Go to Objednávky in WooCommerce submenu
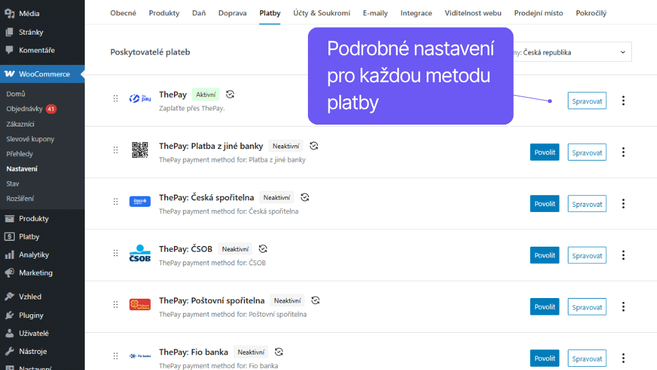 click(x=24, y=109)
